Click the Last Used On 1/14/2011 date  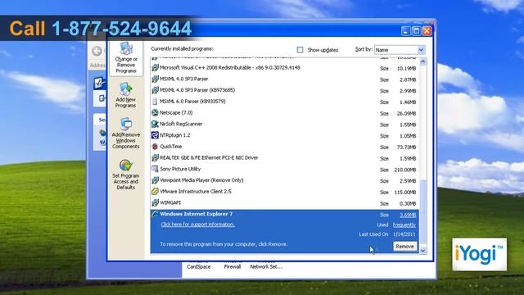tap(404, 234)
